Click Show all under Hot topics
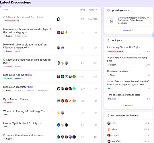Viewport: 154px width, 143px height. click(x=128, y=106)
